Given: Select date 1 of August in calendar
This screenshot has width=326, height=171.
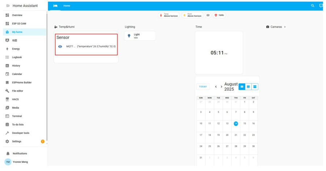Looking at the screenshot, I should click(x=244, y=102).
